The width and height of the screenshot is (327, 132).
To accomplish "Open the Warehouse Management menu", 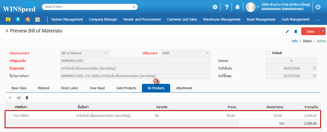I will [x=222, y=19].
